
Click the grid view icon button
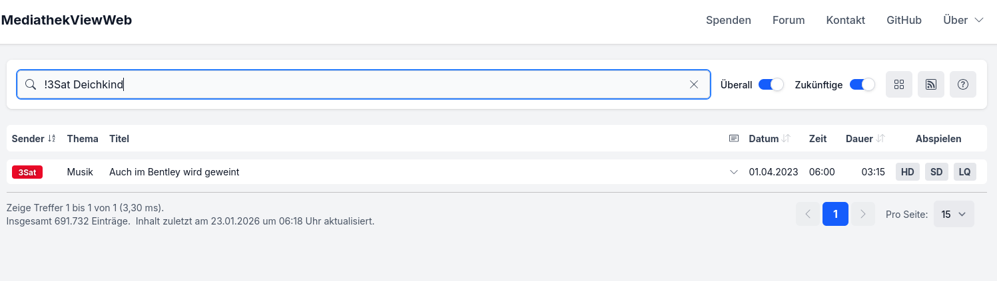point(898,84)
